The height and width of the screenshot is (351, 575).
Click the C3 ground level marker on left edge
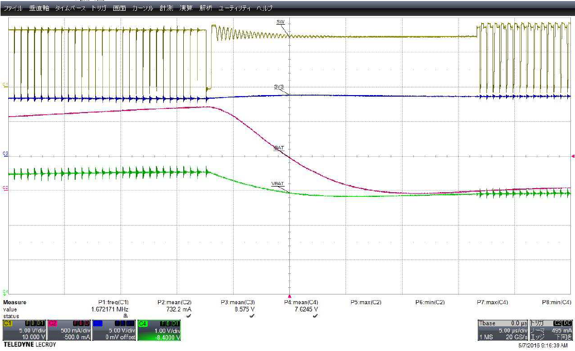click(5, 154)
